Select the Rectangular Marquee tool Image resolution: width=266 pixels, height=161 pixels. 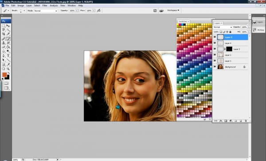tap(4, 26)
